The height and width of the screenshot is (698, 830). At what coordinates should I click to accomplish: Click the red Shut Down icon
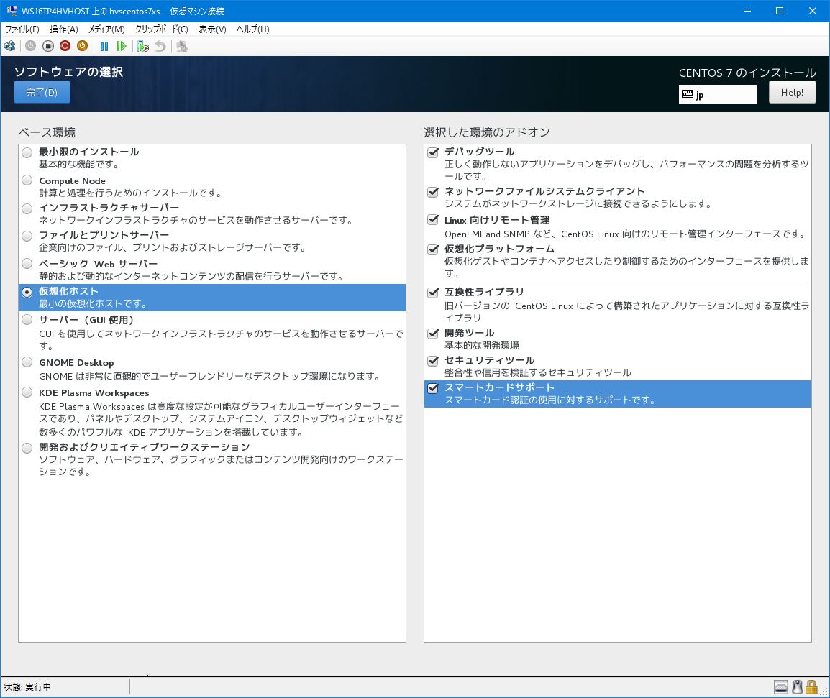[x=65, y=46]
